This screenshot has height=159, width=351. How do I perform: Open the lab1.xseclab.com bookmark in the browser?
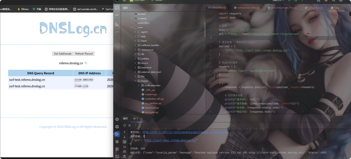tap(85, 9)
